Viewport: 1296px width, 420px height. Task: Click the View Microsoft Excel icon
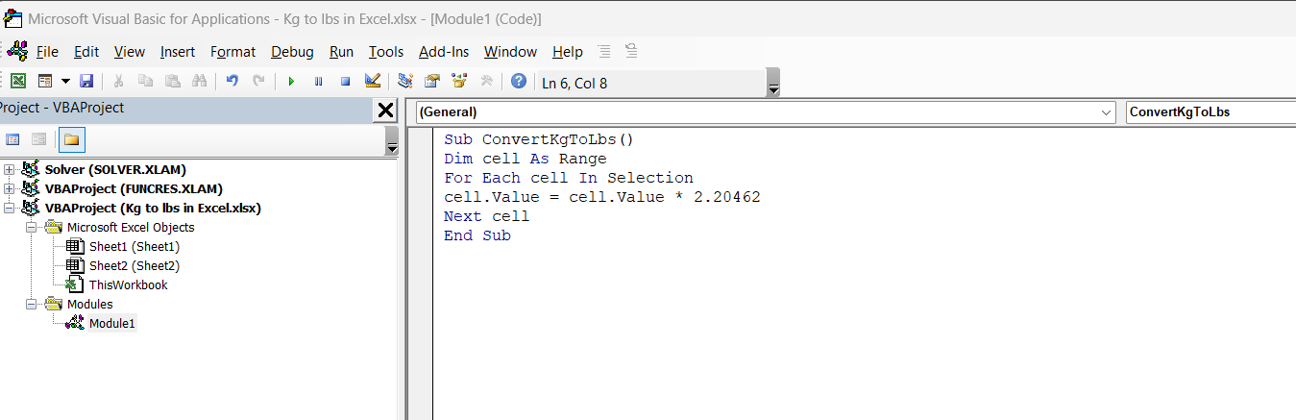click(18, 82)
